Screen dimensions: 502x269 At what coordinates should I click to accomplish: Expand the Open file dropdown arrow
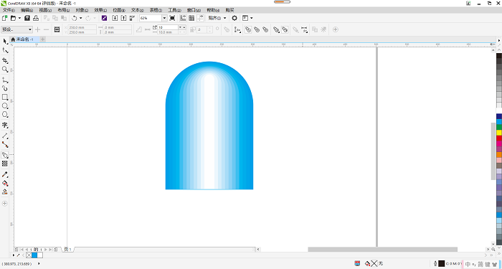click(19, 18)
